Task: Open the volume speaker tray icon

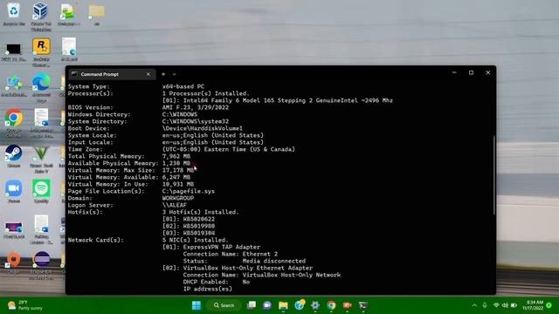Action: pyautogui.click(x=505, y=305)
